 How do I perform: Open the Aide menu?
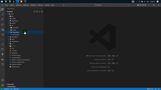tap(53, 5)
